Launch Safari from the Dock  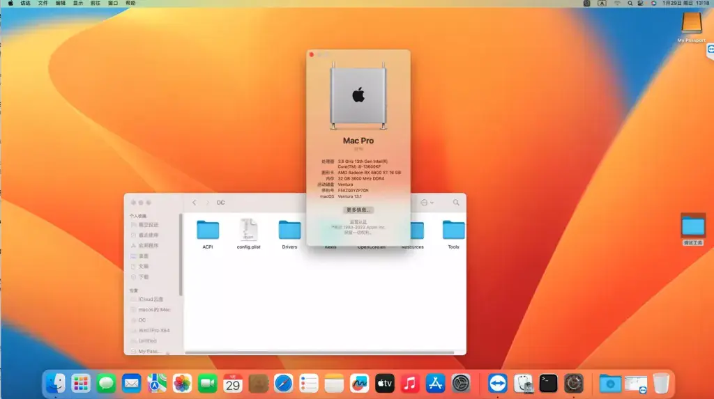(x=283, y=383)
